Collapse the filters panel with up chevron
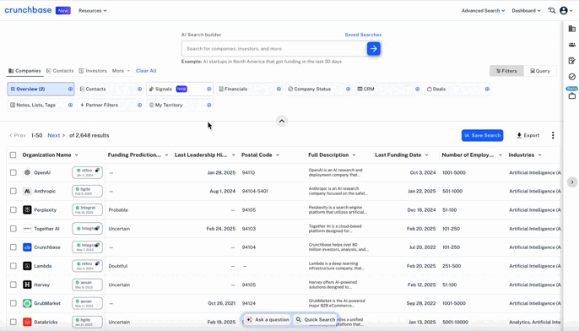This screenshot has height=331, width=579. (282, 122)
